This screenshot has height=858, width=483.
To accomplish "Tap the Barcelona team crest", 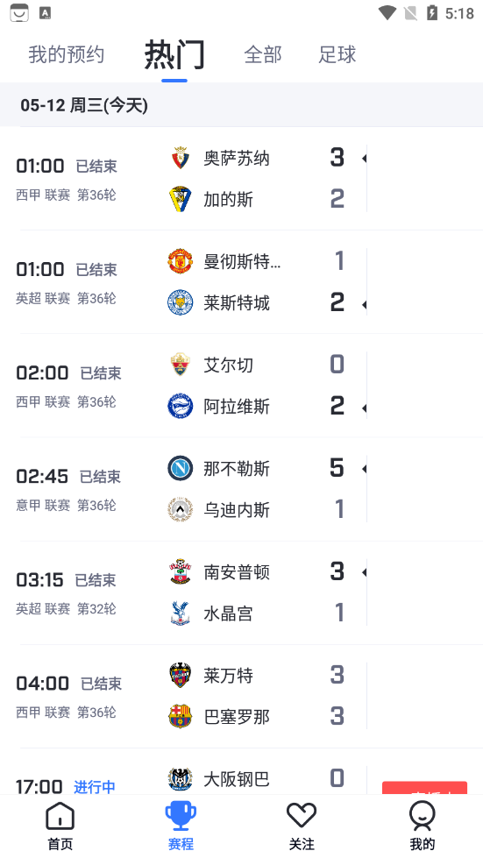I will pyautogui.click(x=180, y=716).
